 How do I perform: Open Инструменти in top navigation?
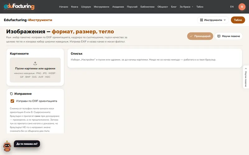coord(101,7)
